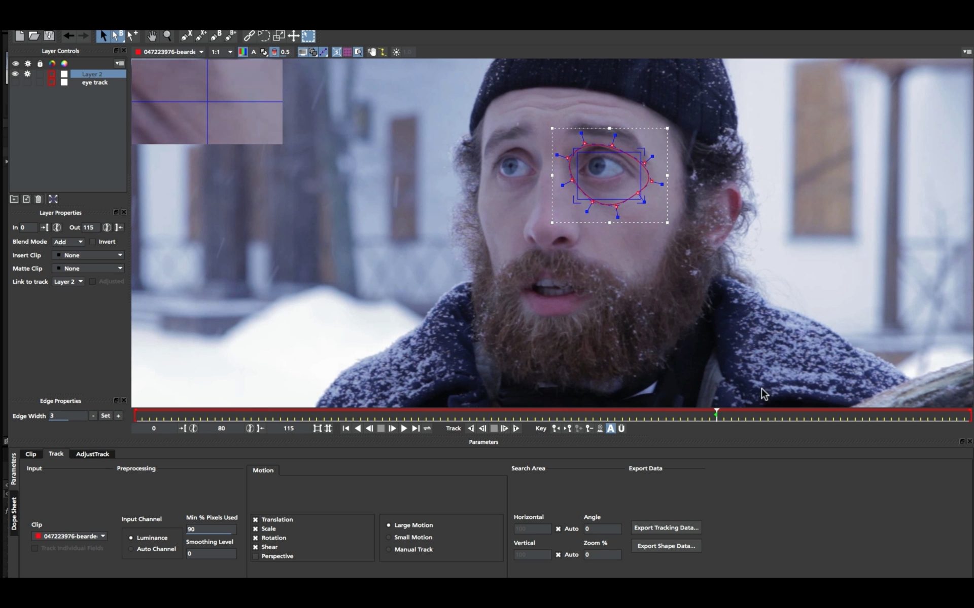
Task: Click the Min % Pixels Used field
Action: click(211, 529)
